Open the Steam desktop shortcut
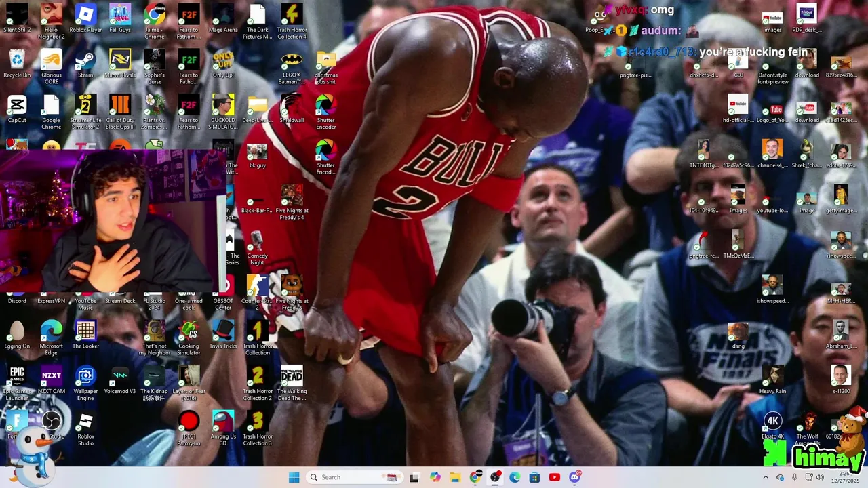Image resolution: width=868 pixels, height=488 pixels. point(85,64)
